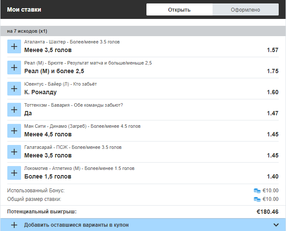Click the 1.60 odds value

273,92
